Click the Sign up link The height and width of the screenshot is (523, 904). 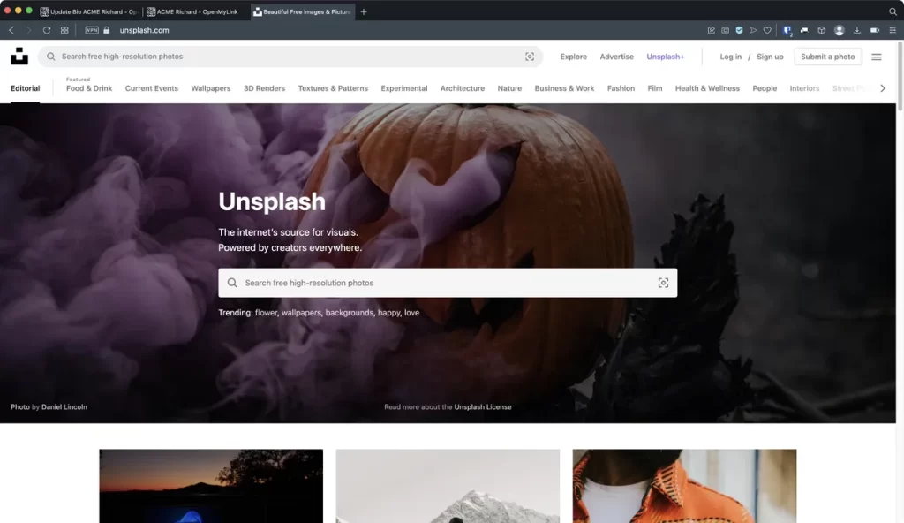(x=770, y=57)
